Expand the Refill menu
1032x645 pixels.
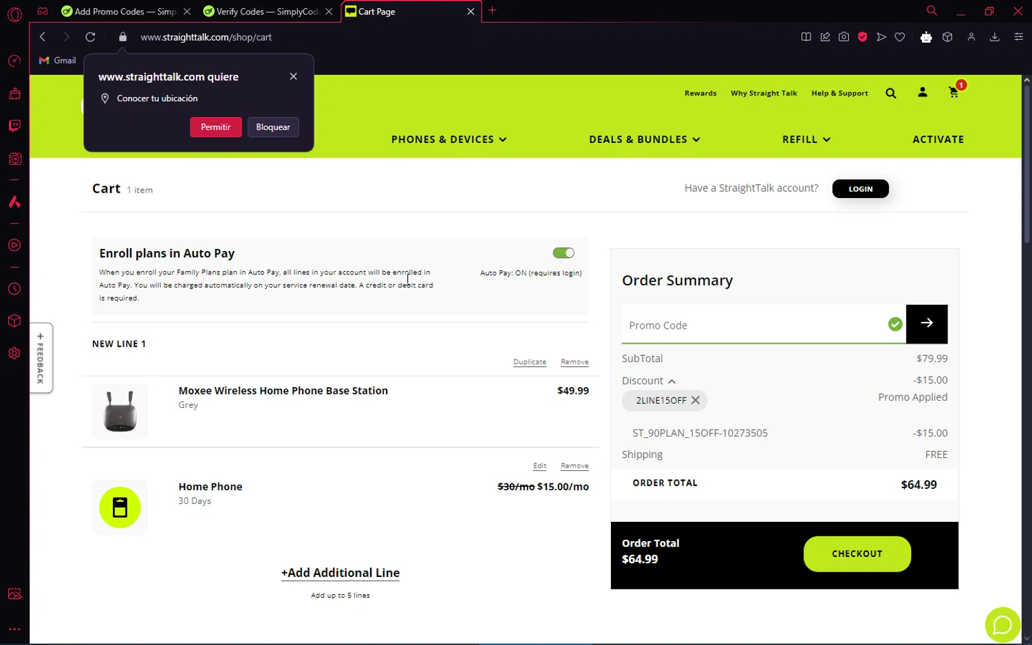(806, 140)
